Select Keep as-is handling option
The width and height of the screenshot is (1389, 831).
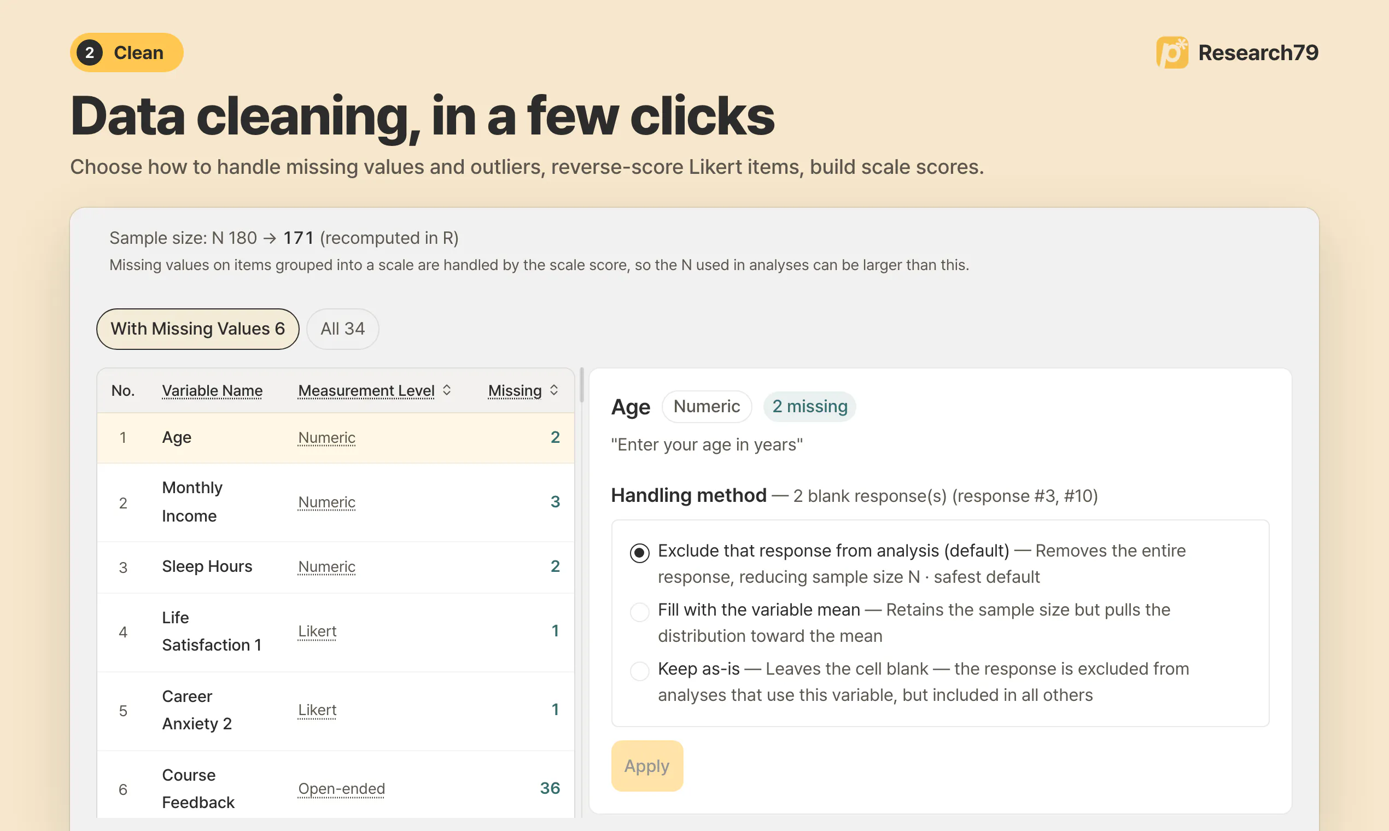click(x=639, y=670)
